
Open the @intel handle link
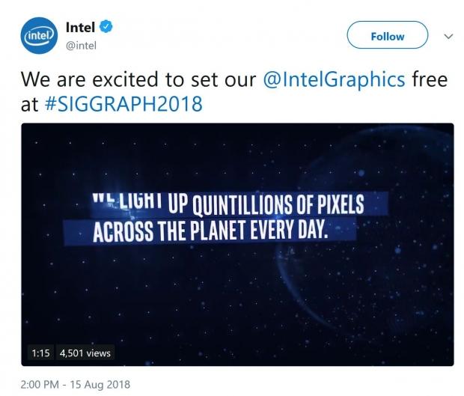(x=81, y=46)
